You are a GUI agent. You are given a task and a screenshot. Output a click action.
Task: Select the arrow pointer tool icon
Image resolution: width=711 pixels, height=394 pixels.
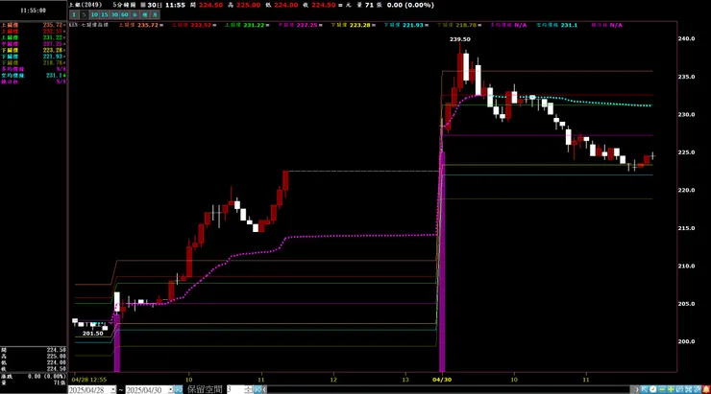point(644,389)
